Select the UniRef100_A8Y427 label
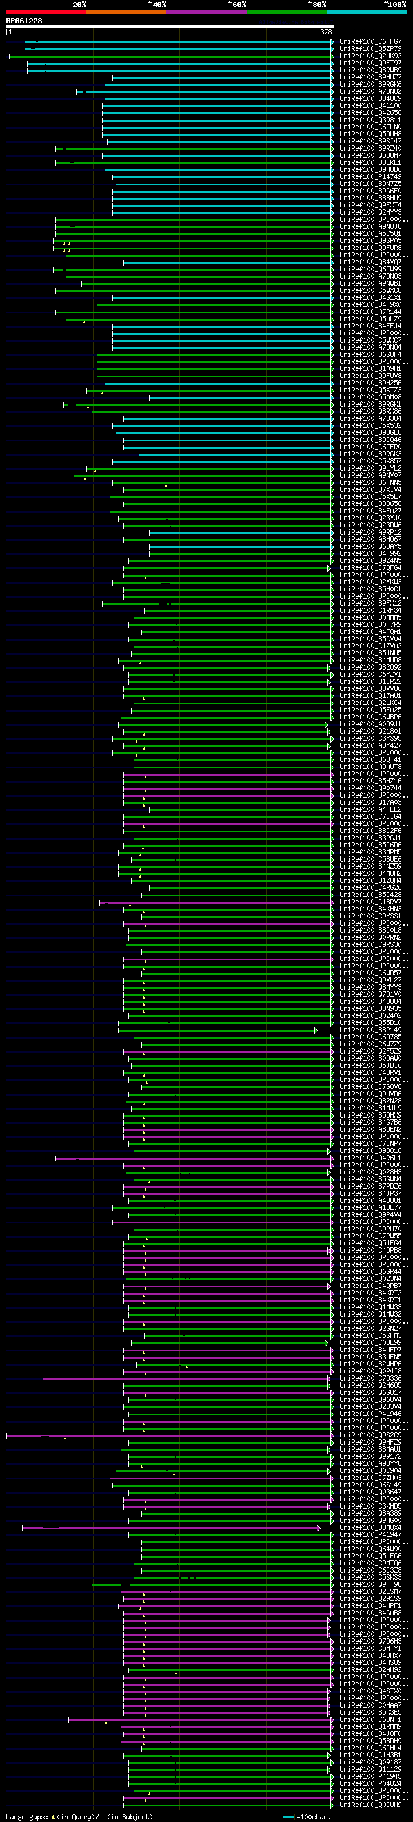 coord(370,745)
